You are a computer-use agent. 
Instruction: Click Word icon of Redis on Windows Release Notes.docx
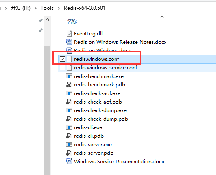pos(69,42)
